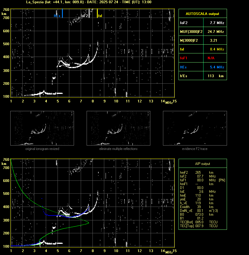Click the La_Spezia date and time header
Screen dimensions: 249x255
[x=89, y=2]
